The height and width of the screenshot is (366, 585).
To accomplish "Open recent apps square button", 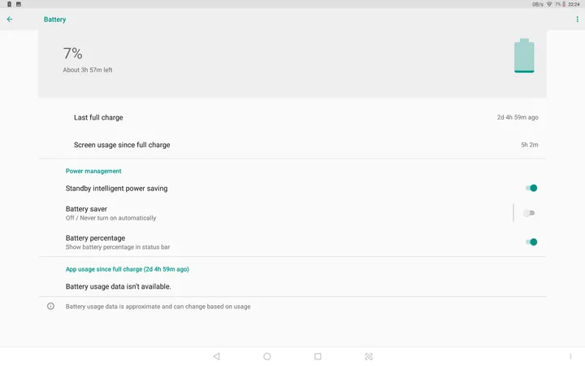I will point(318,356).
